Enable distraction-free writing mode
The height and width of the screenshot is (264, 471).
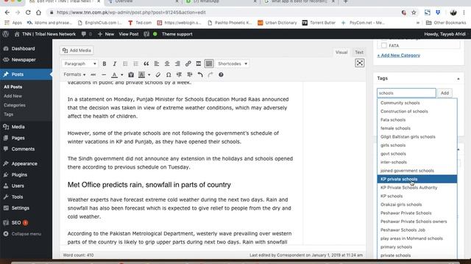click(360, 63)
